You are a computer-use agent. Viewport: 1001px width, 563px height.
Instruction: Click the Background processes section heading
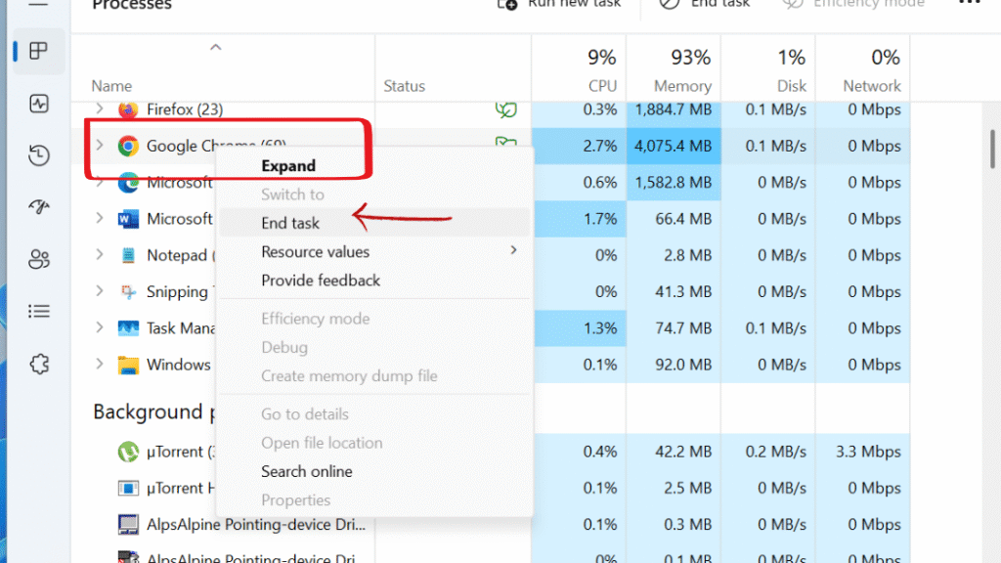[x=153, y=411]
